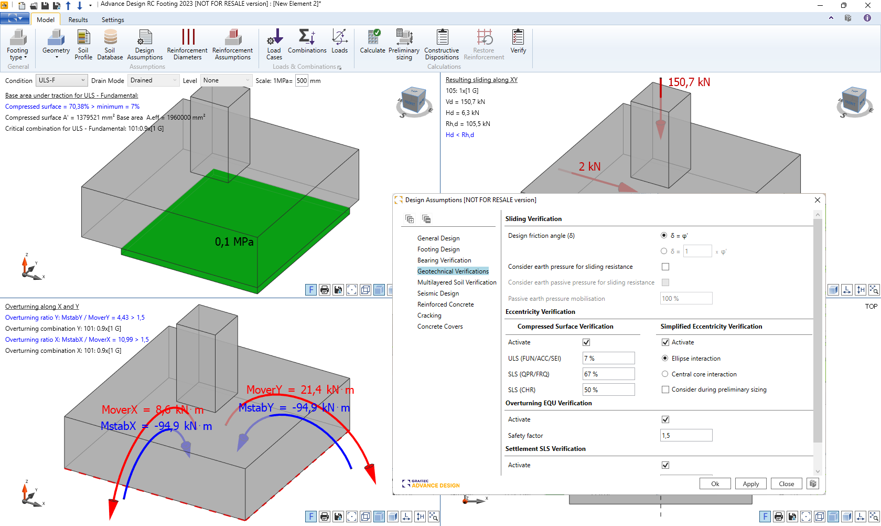The image size is (881, 526).
Task: Open the Loads tool
Action: coord(340,41)
